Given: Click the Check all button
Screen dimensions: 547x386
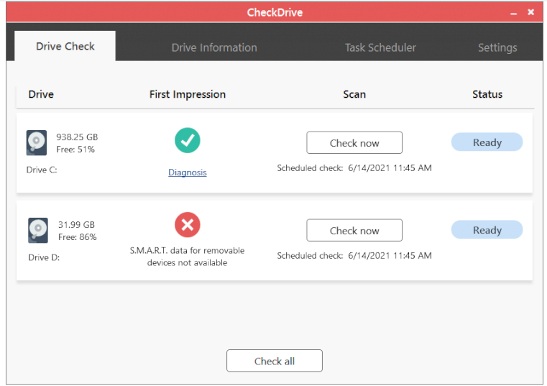Looking at the screenshot, I should pos(275,361).
